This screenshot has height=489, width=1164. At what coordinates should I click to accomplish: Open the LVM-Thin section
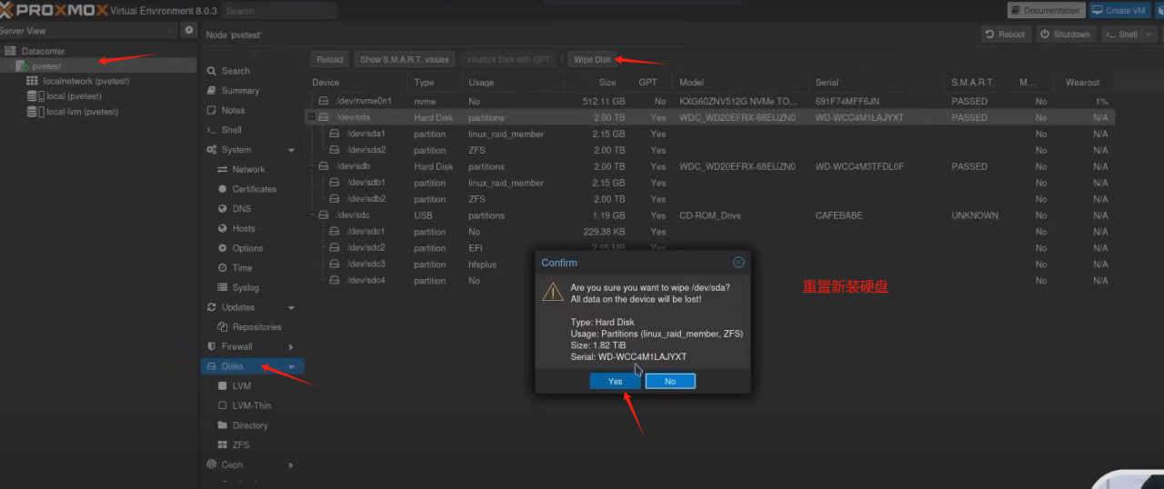[x=251, y=405]
